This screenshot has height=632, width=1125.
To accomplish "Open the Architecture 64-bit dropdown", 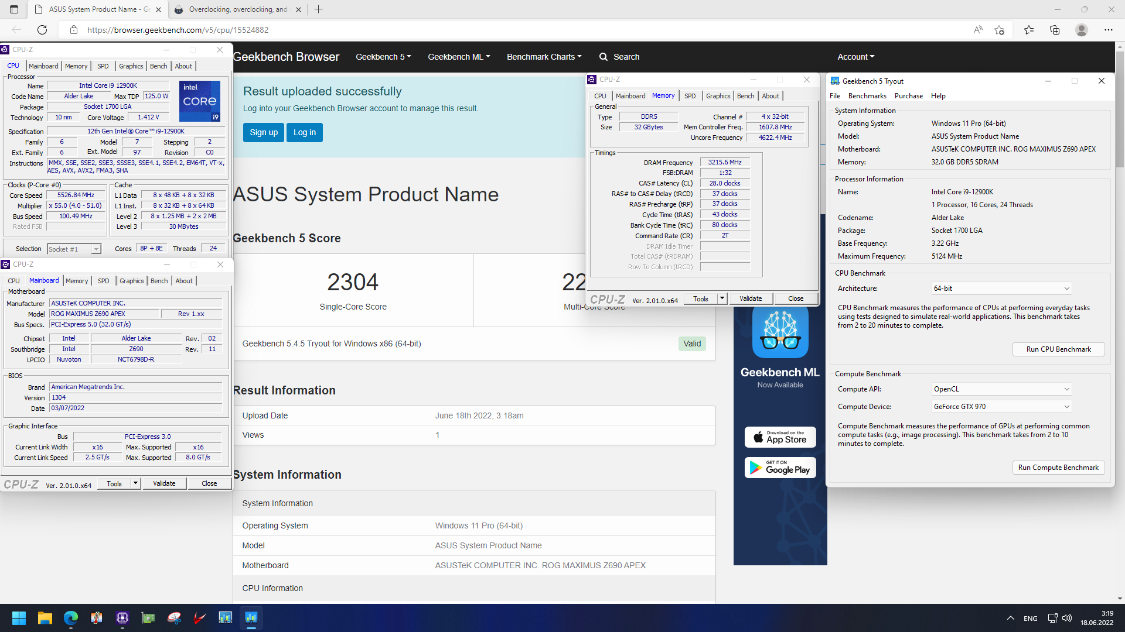I will (x=1002, y=288).
